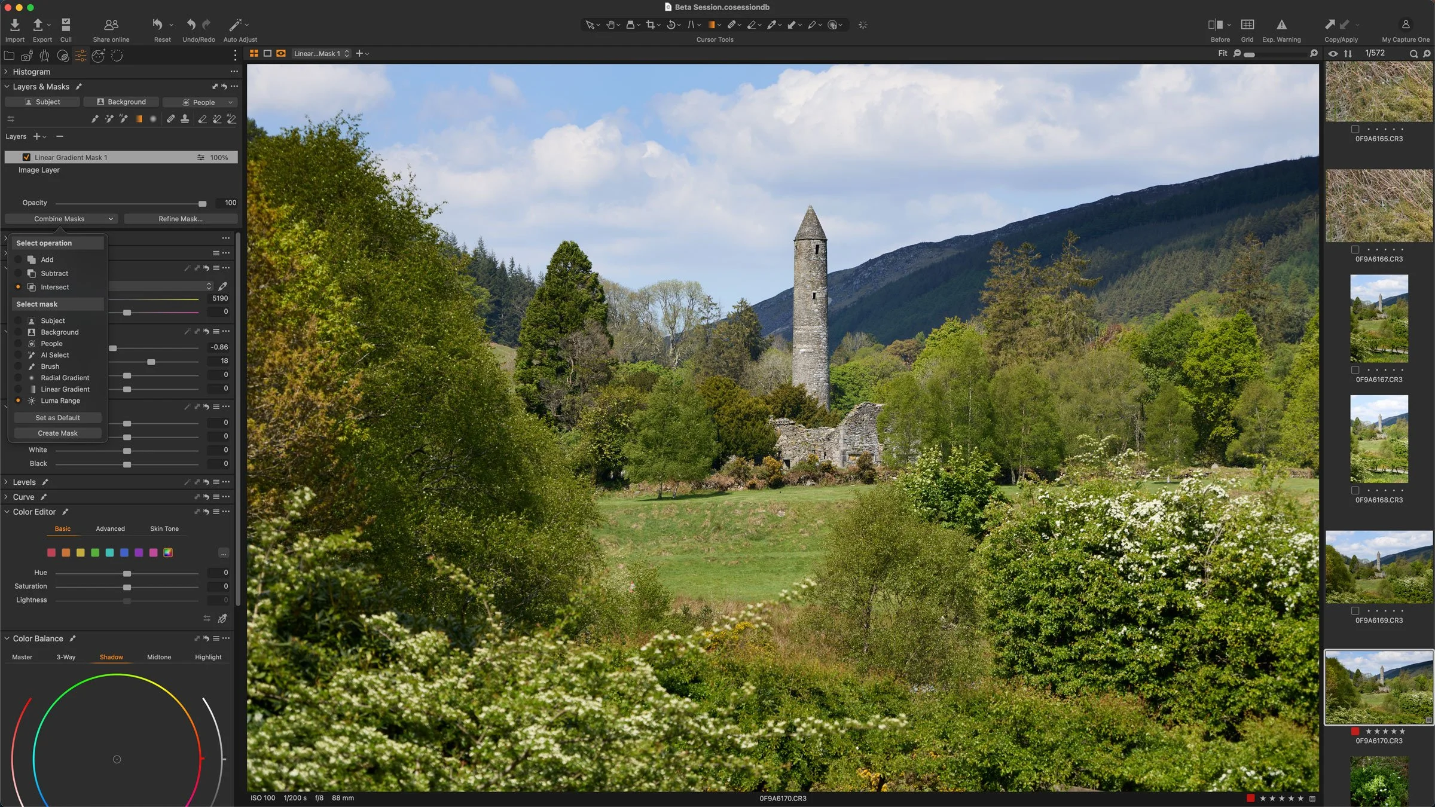Uncheck the Linear Gradient Mask 1 layer
This screenshot has width=1435, height=807.
tap(26, 157)
